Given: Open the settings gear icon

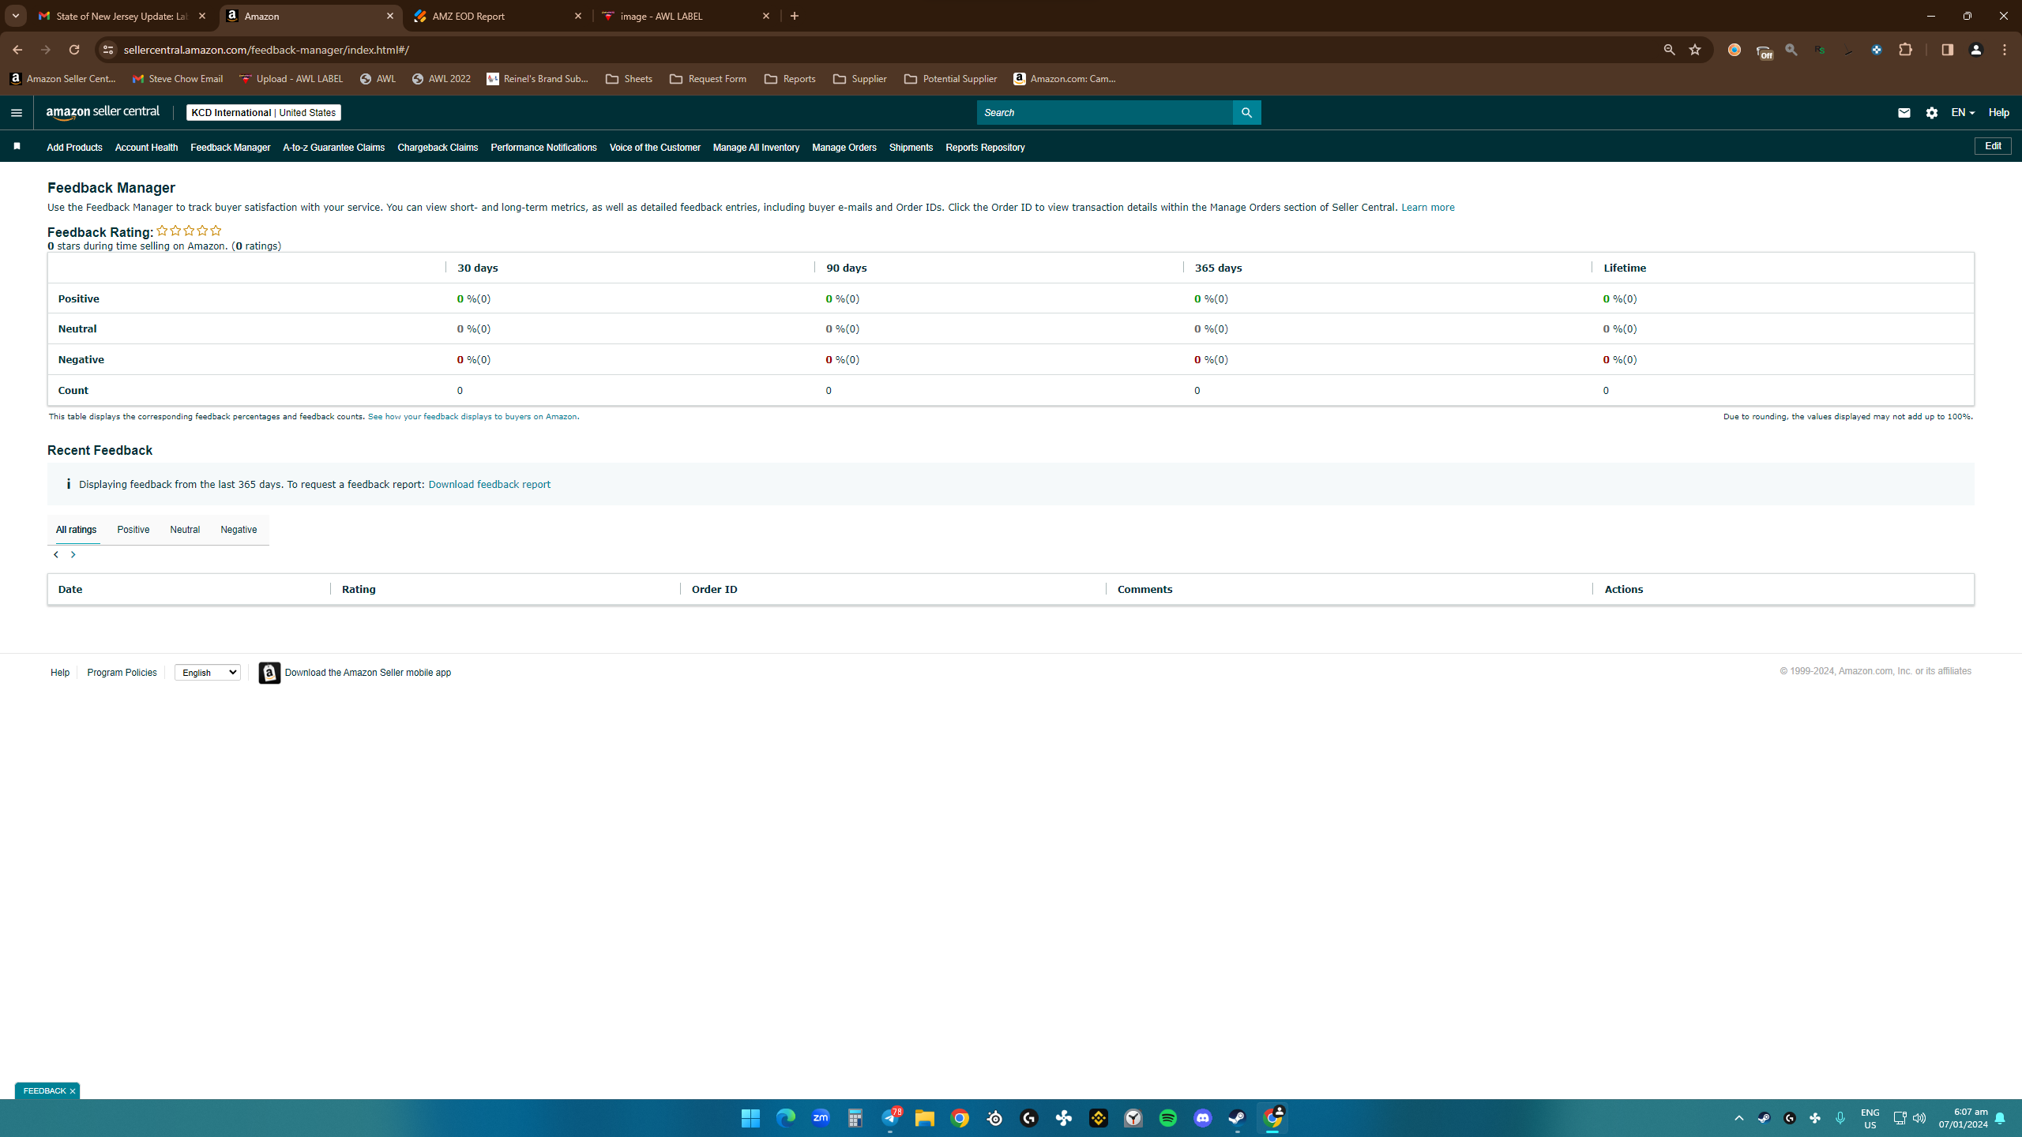Looking at the screenshot, I should (x=1932, y=113).
